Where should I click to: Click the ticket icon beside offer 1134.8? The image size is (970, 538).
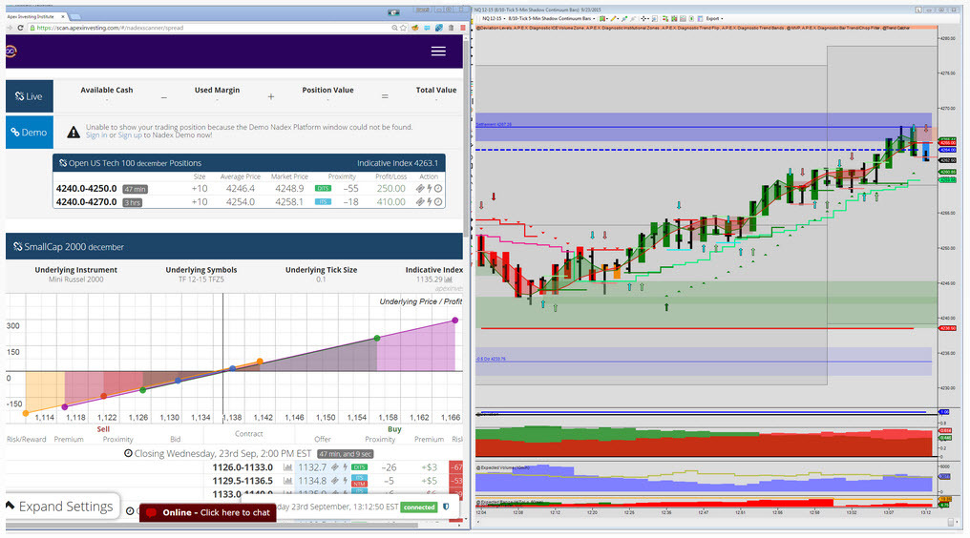[335, 481]
